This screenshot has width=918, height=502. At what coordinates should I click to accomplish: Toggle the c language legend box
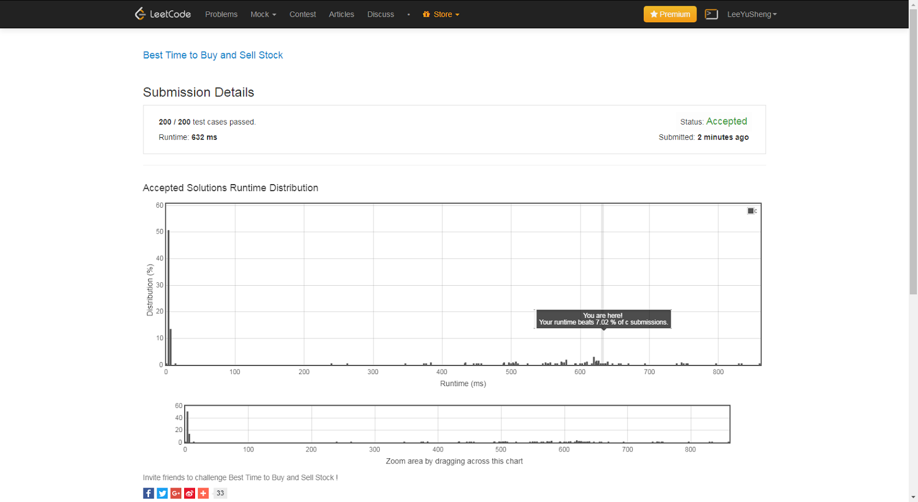[x=750, y=211]
